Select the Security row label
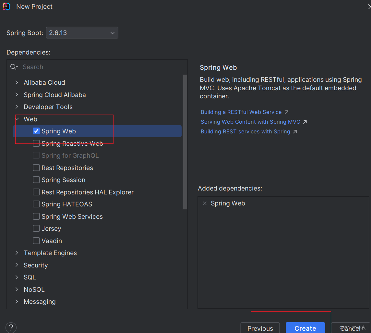The height and width of the screenshot is (333, 371). [x=36, y=265]
